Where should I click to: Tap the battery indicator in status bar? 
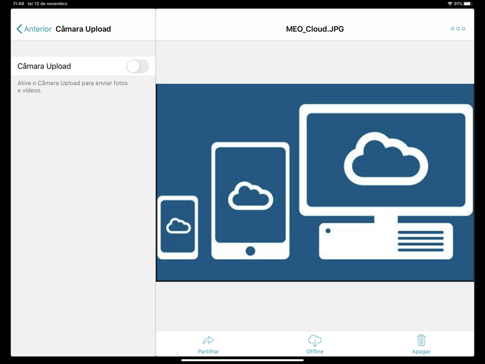[468, 4]
